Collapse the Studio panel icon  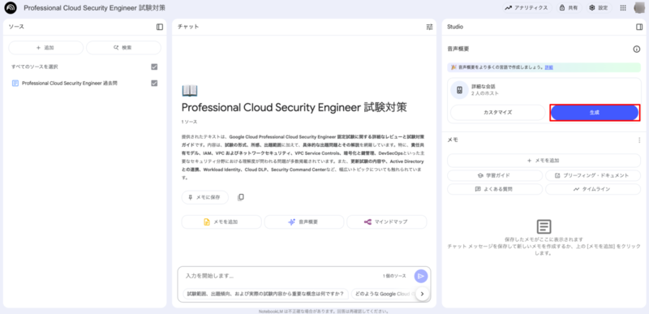click(x=639, y=27)
